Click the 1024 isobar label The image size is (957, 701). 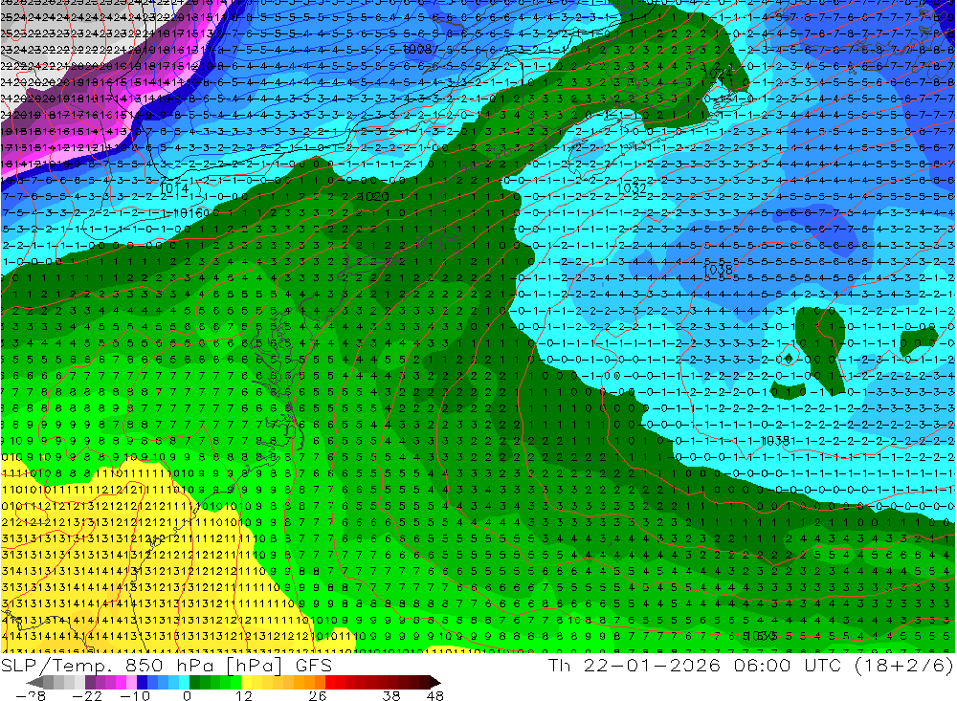(717, 74)
